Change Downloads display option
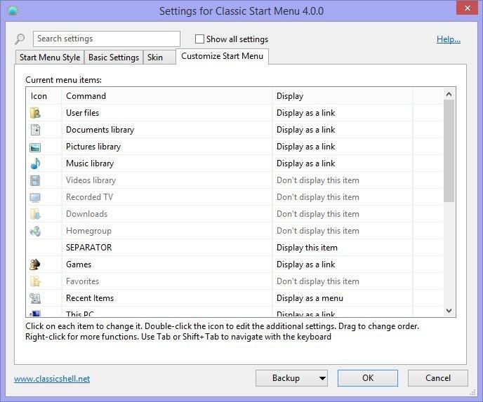This screenshot has height=402, width=483. point(318,214)
